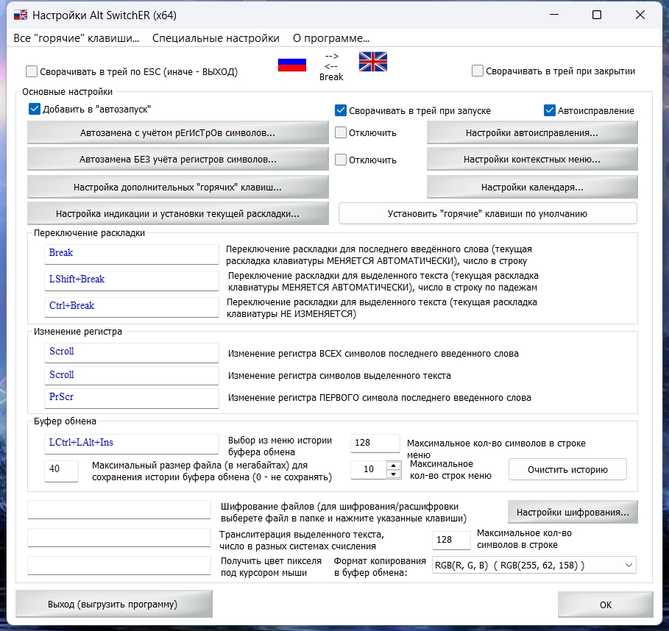
Task: Click the 'Break' label between flags
Action: (331, 76)
